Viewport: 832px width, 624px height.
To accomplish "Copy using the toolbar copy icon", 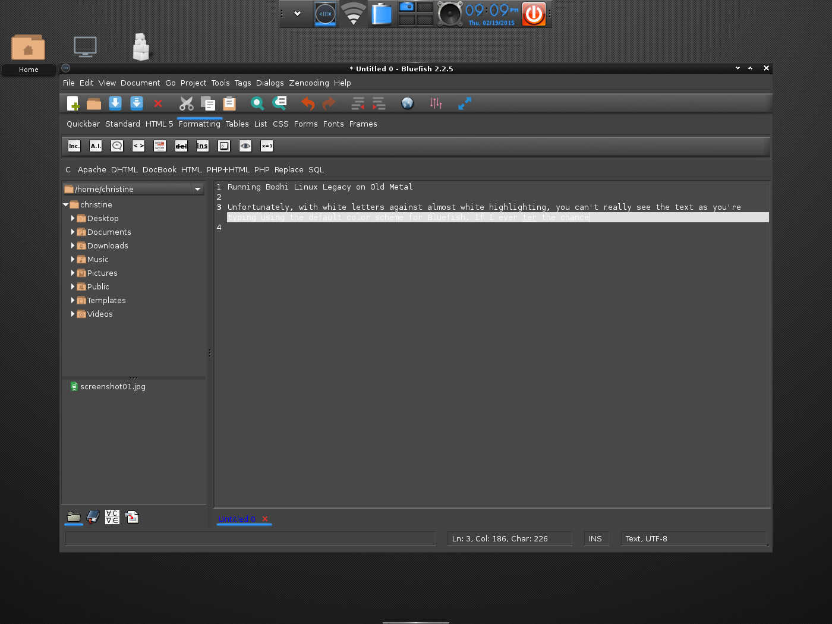I will 208,103.
